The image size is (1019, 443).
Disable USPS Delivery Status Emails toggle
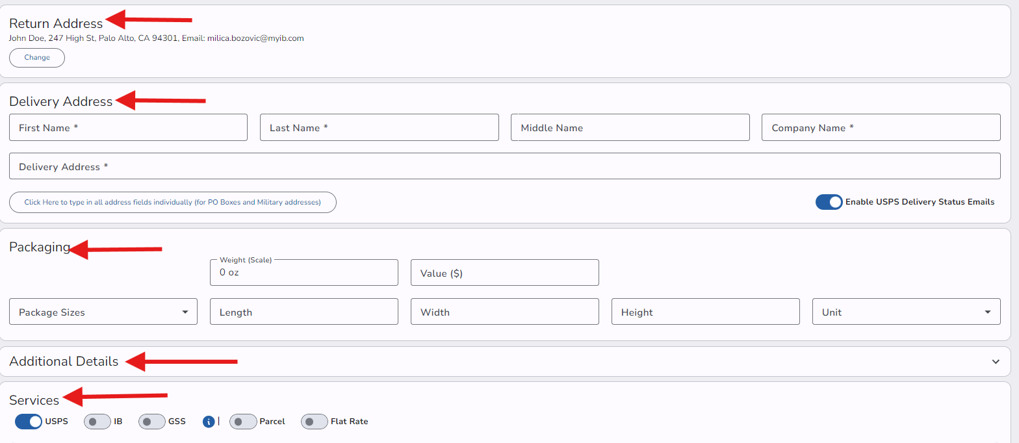(x=829, y=202)
